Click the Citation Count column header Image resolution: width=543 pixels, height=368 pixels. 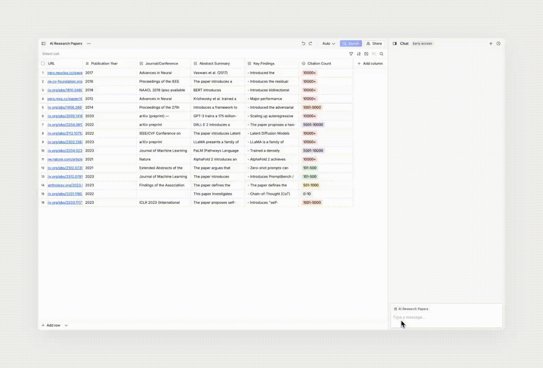coord(326,64)
